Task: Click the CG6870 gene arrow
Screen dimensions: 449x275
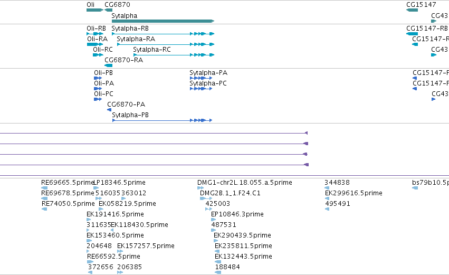Action: pyautogui.click(x=108, y=10)
